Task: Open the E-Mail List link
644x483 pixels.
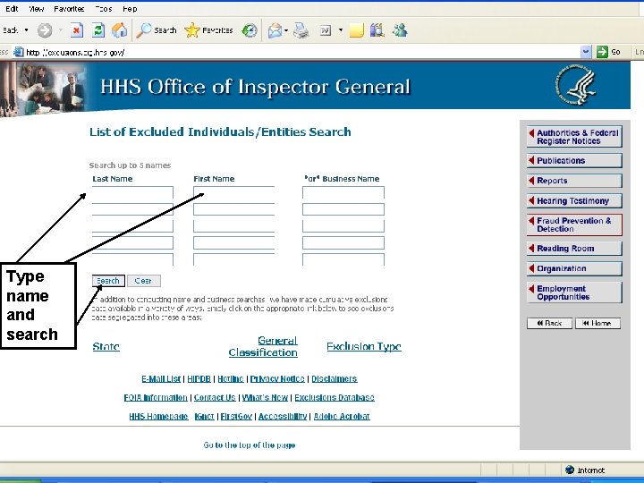Action: click(x=161, y=378)
